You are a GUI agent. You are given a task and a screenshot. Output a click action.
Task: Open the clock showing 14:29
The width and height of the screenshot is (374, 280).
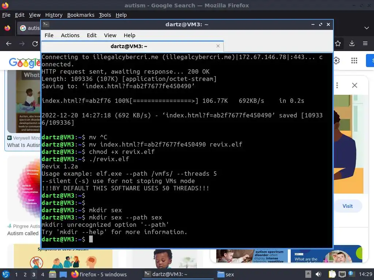pos(365,274)
